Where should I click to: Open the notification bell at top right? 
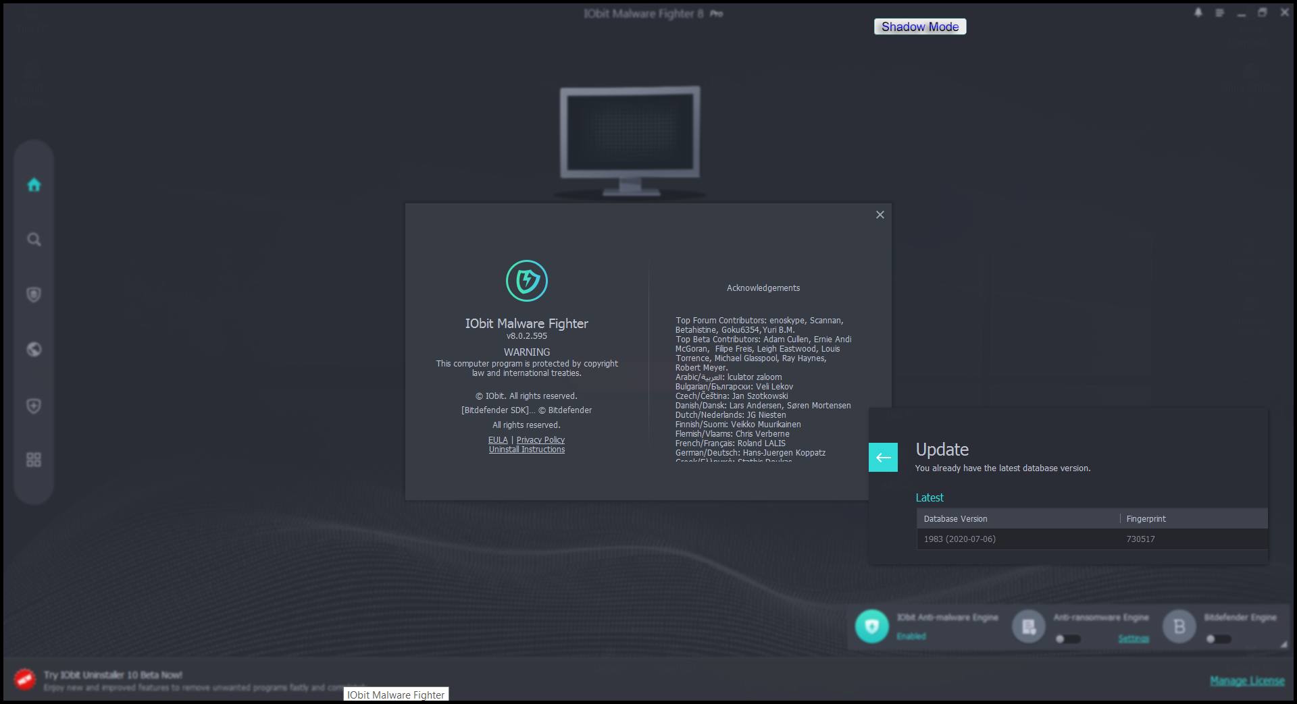click(1198, 13)
